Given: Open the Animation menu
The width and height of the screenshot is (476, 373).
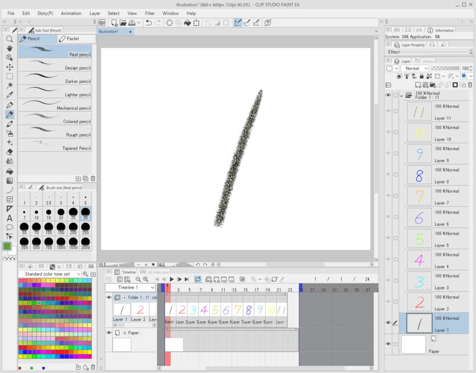Looking at the screenshot, I should click(x=71, y=13).
